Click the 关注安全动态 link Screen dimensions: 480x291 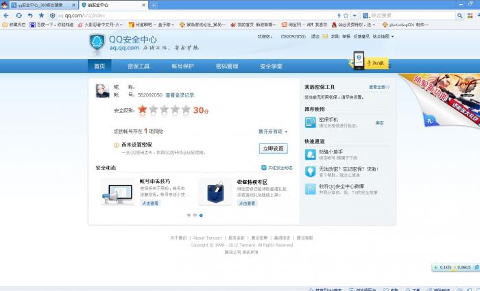coord(277,168)
